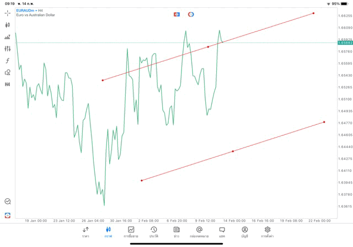
Task: Open the ประวัติ (History) tab
Action: point(154,232)
